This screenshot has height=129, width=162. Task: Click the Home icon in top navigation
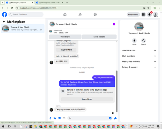[x=65, y=15]
